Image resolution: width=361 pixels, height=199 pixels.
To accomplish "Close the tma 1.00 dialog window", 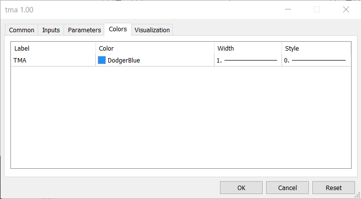I will (346, 9).
